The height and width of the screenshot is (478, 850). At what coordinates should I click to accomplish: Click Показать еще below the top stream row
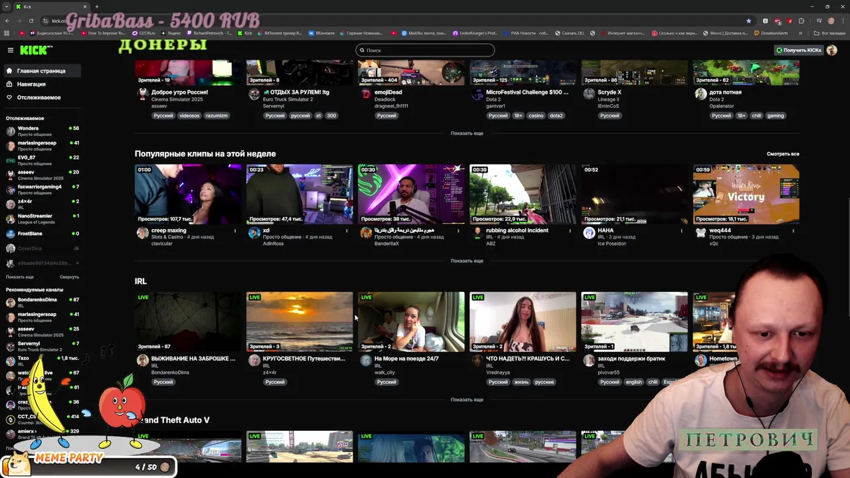point(467,133)
